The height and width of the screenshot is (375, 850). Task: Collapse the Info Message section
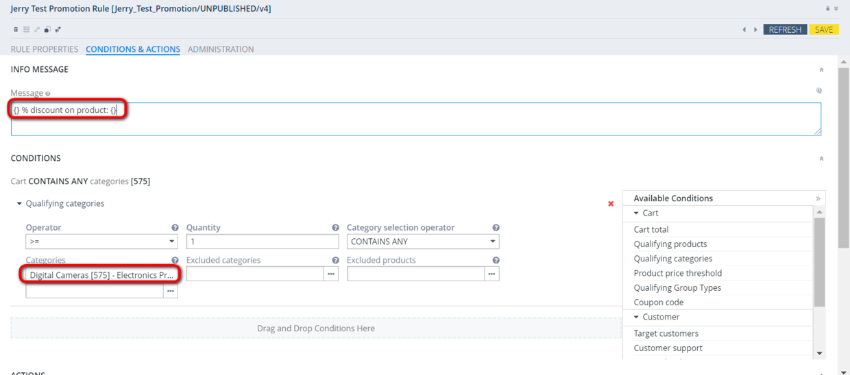pyautogui.click(x=821, y=70)
